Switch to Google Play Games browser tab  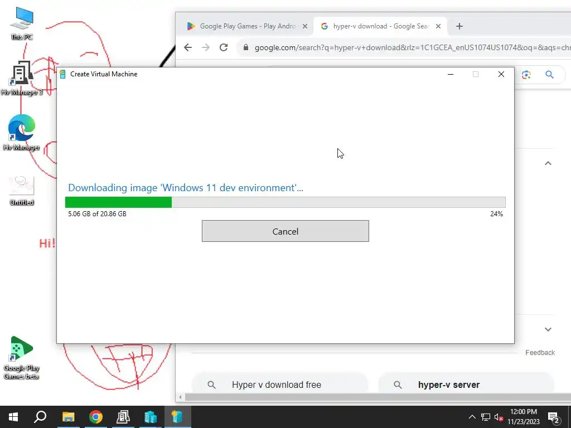pos(247,26)
